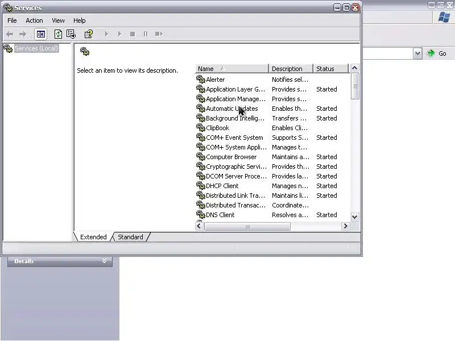Screen dimensions: 455x341
Task: Sort by the Description column header
Action: (x=291, y=69)
